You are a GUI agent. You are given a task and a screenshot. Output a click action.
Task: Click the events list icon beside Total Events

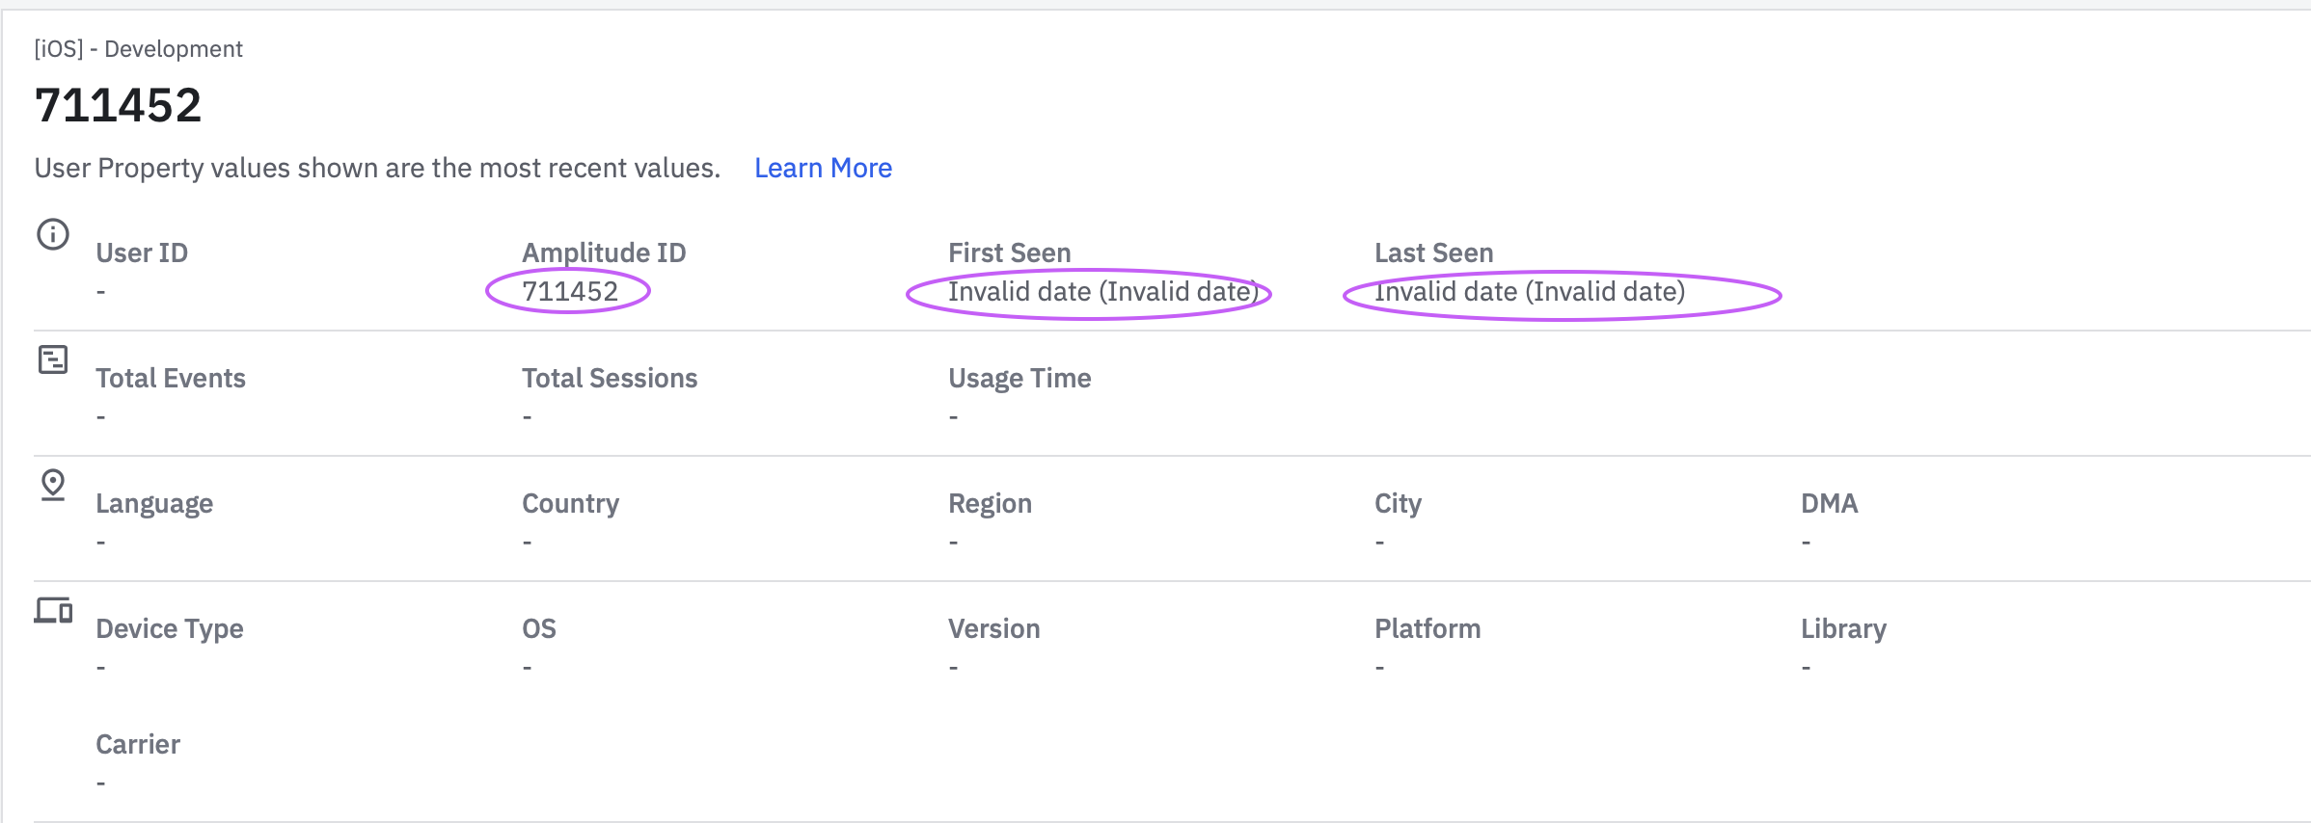(x=53, y=359)
